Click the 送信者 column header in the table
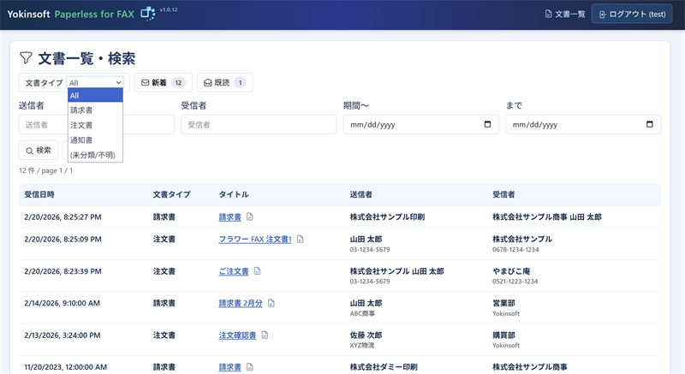685x374 pixels. [x=360, y=194]
